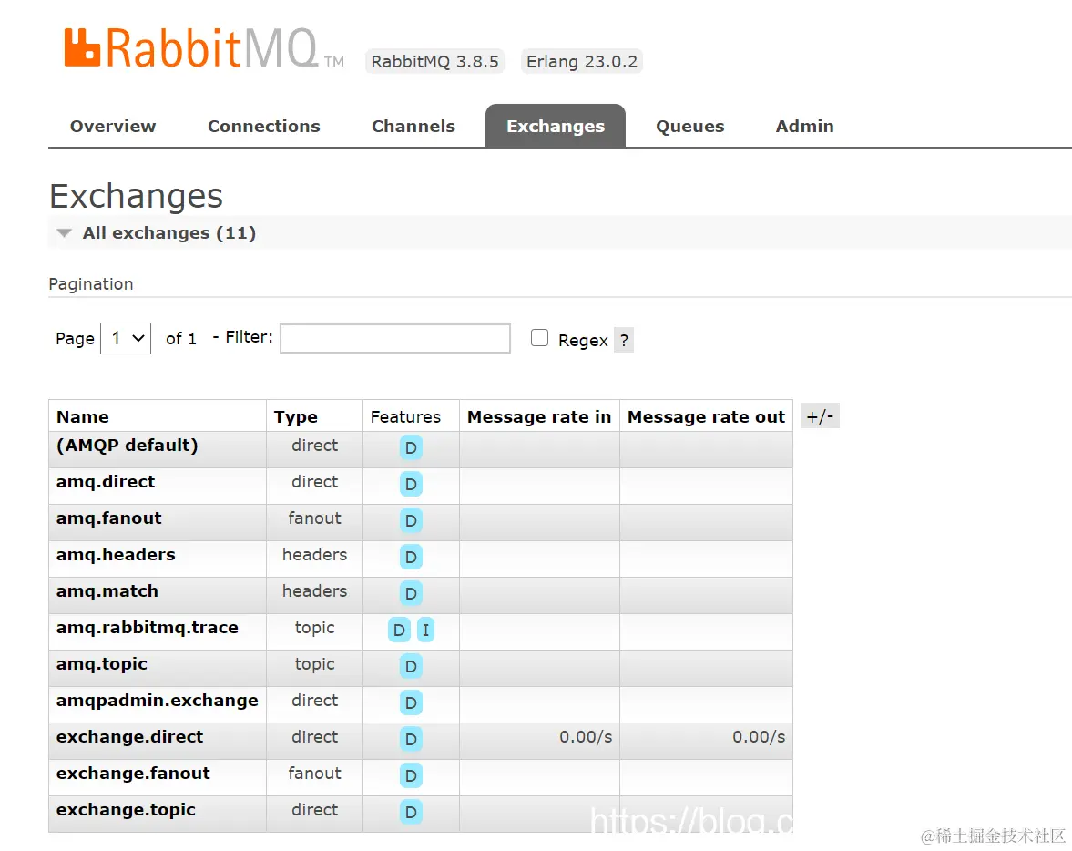Image resolution: width=1072 pixels, height=851 pixels.
Task: Open the exchange.topic exchange
Action: tap(126, 810)
